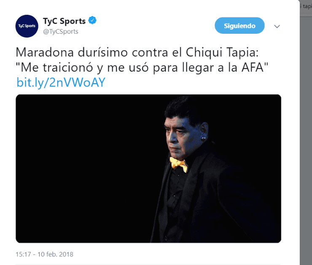Viewport: 312px width, 265px height.
Task: Click the TyC Sports logo text inside the avatar
Action: (x=27, y=26)
